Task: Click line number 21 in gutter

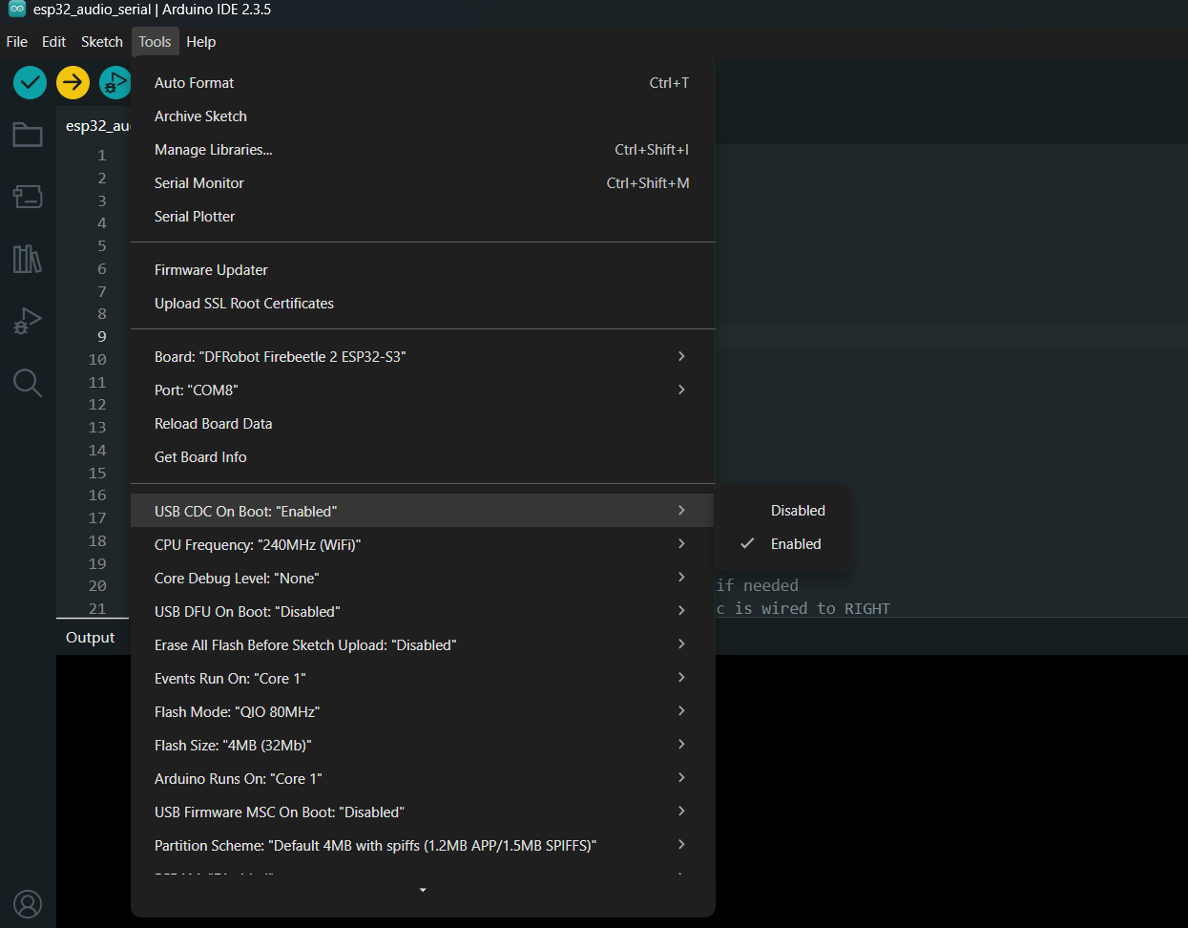Action: tap(97, 608)
